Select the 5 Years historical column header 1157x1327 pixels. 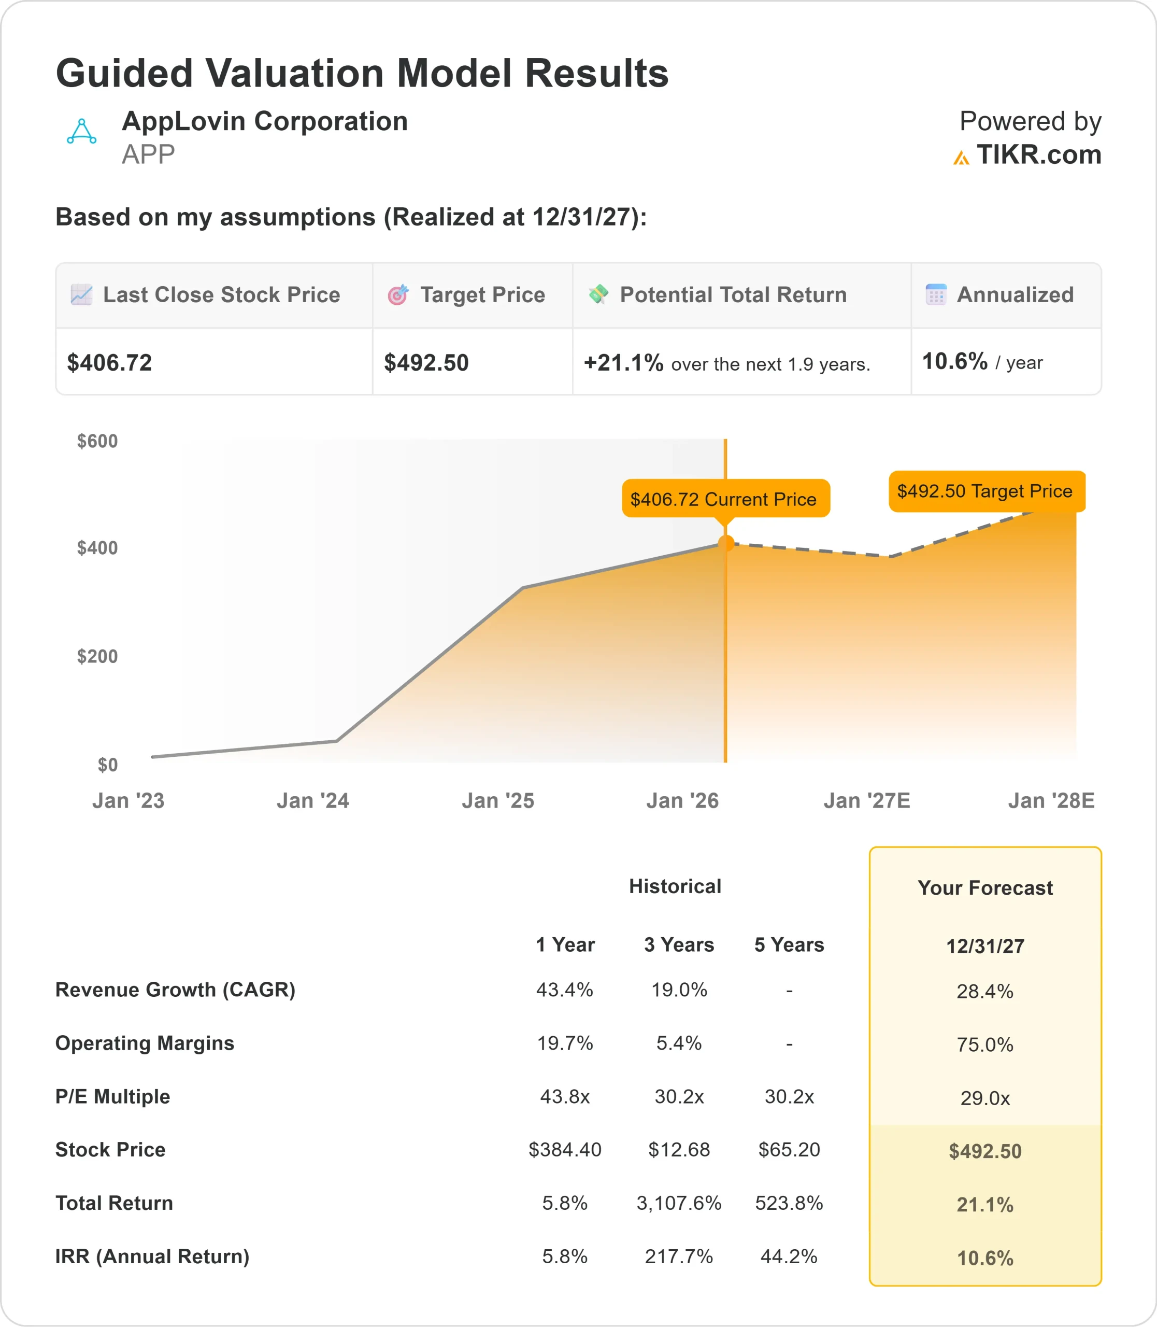point(789,944)
